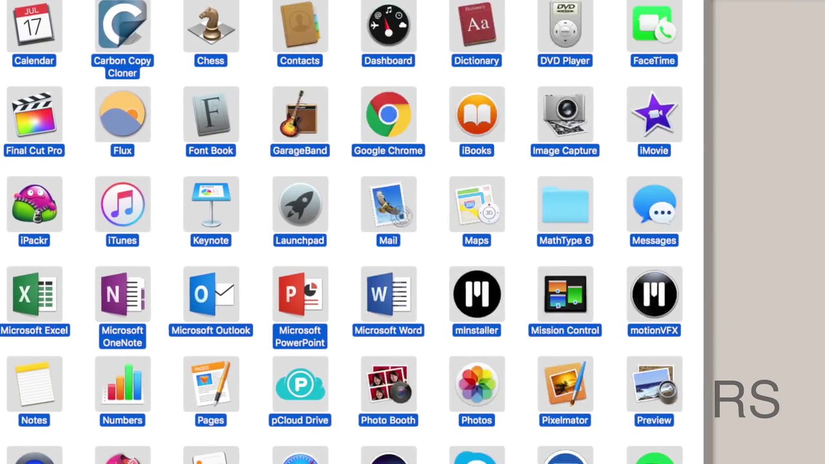Click the Flux app icon
Image resolution: width=825 pixels, height=464 pixels.
[122, 114]
